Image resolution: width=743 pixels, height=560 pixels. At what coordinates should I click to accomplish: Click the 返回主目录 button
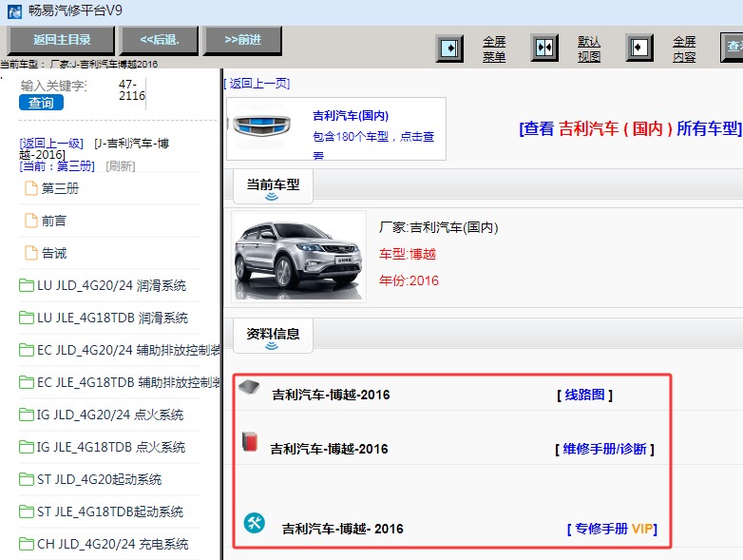coord(61,40)
